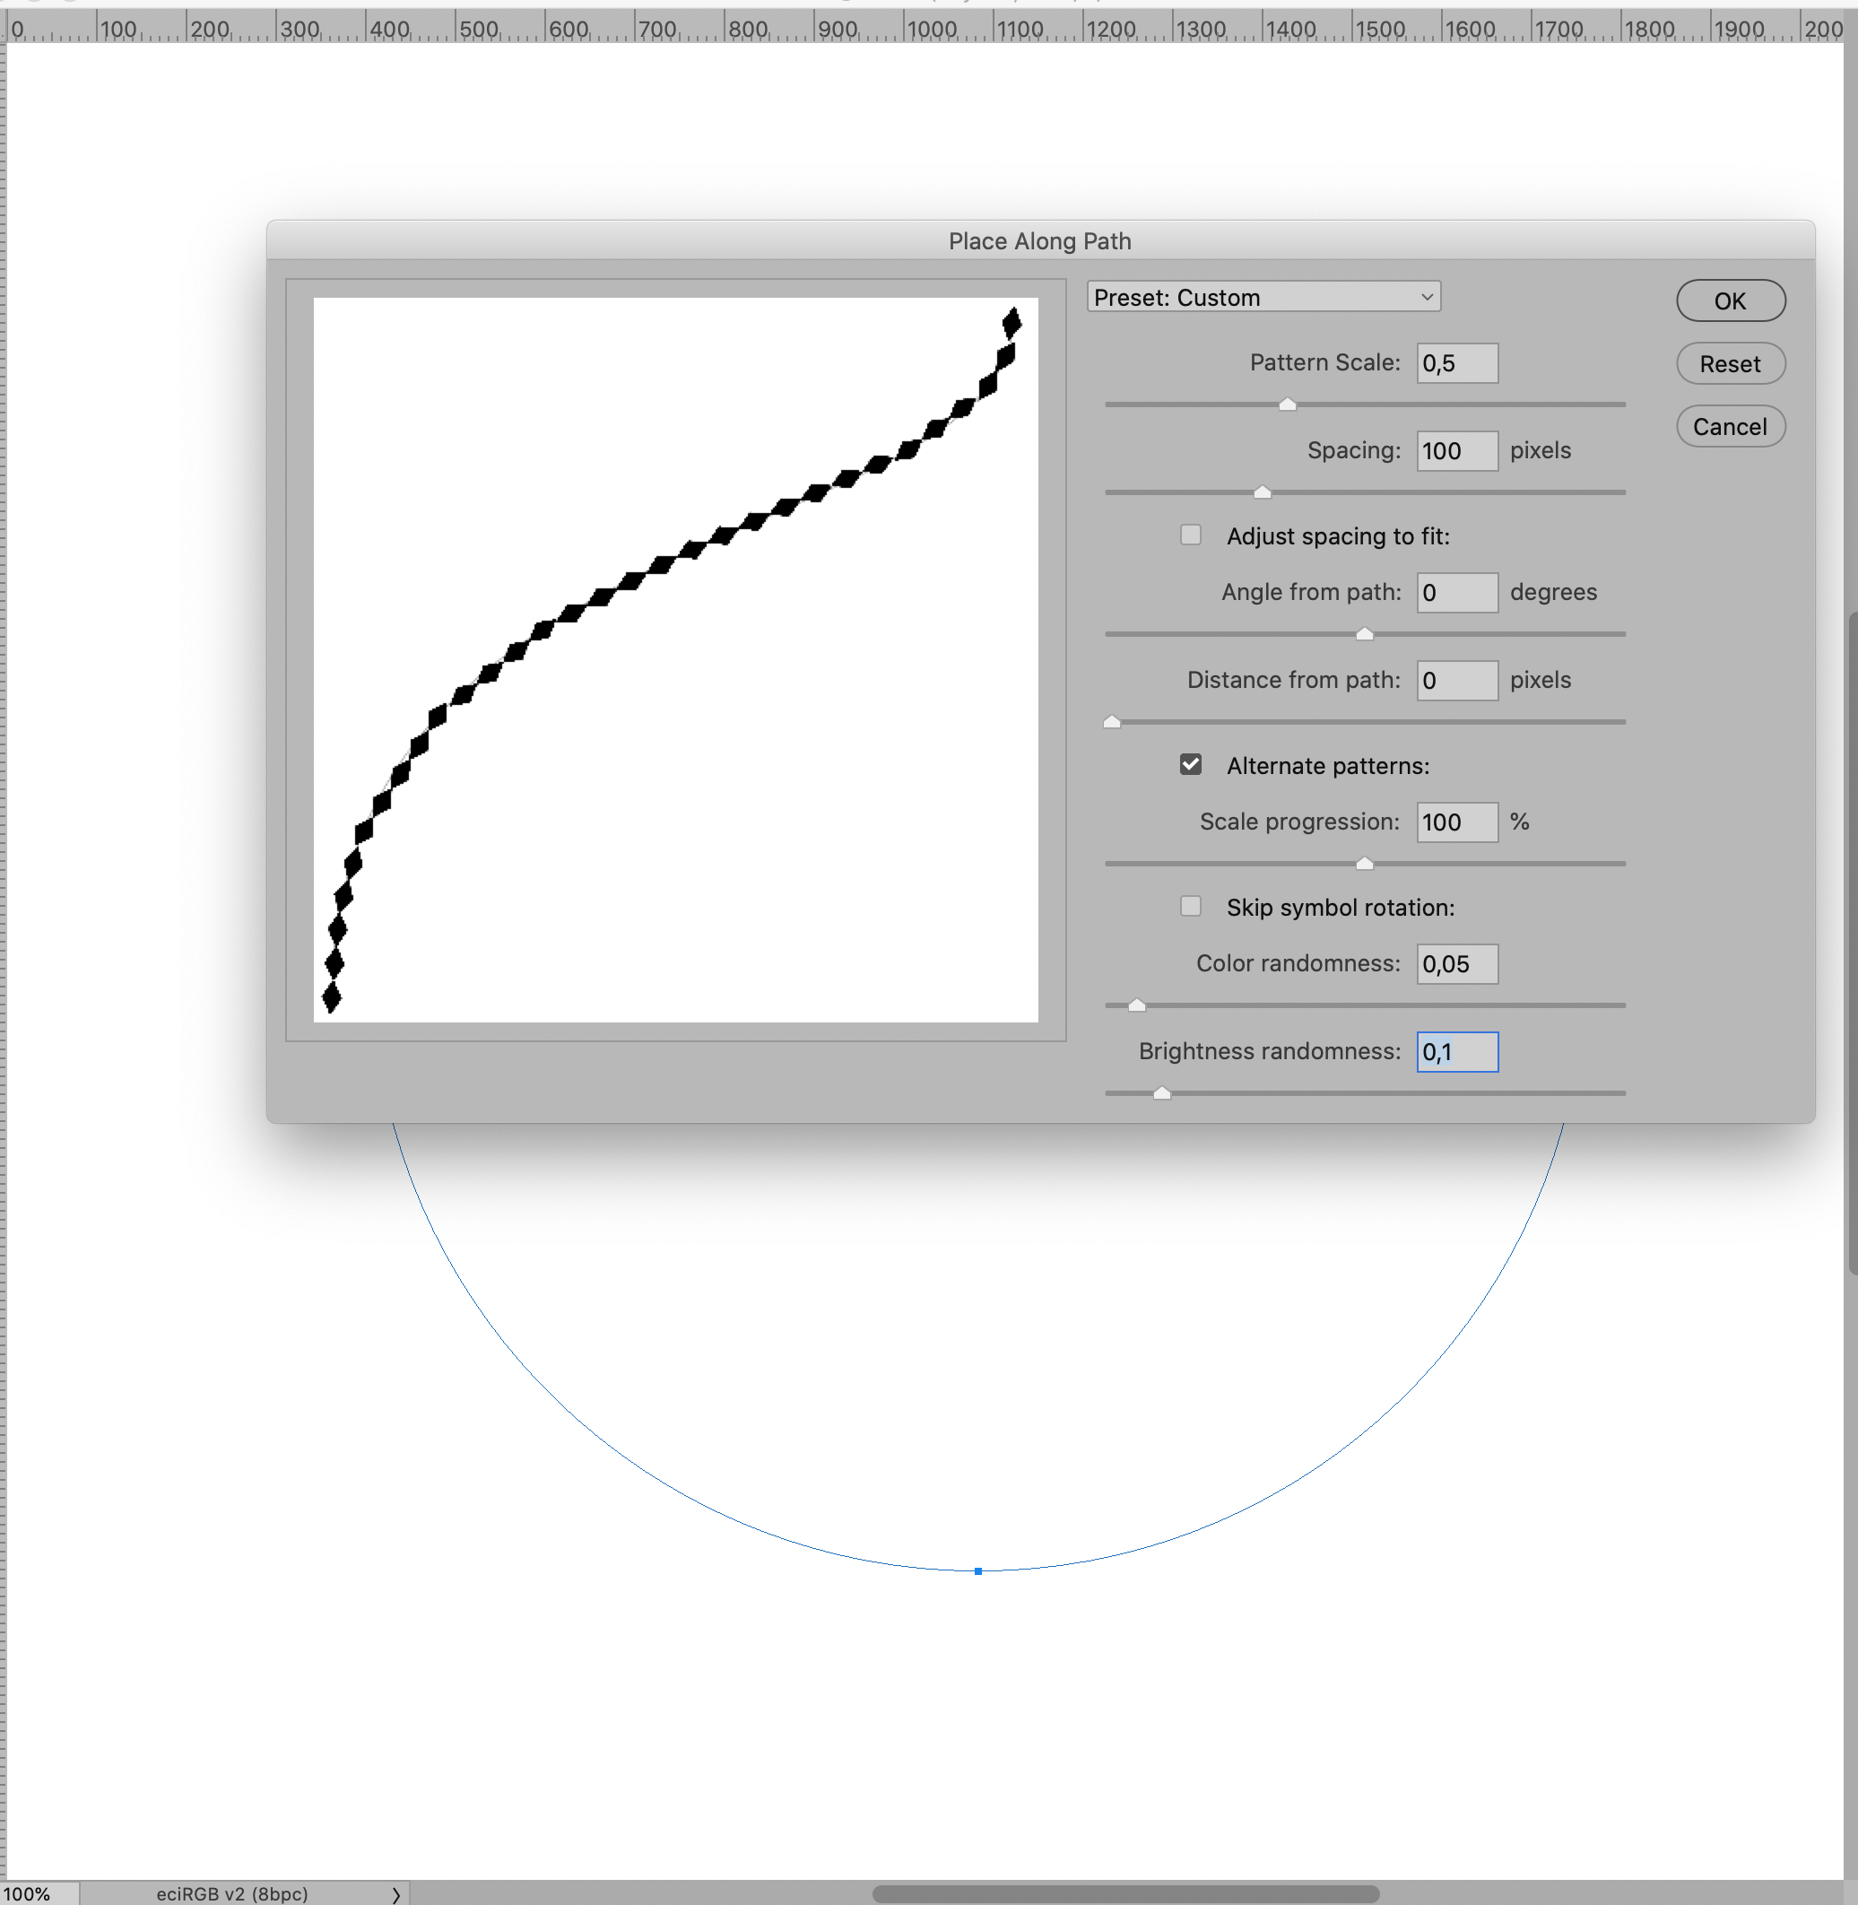Select the Angle from path degrees field
1858x1905 pixels.
point(1457,591)
